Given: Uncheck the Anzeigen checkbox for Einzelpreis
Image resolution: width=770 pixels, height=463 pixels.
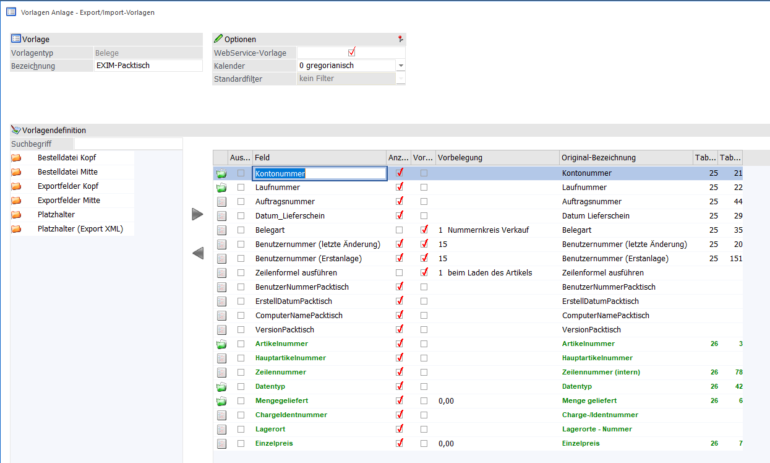Looking at the screenshot, I should 400,443.
